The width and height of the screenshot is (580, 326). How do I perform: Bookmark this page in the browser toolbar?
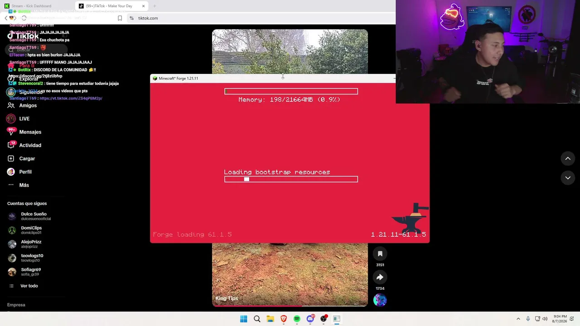click(x=120, y=18)
